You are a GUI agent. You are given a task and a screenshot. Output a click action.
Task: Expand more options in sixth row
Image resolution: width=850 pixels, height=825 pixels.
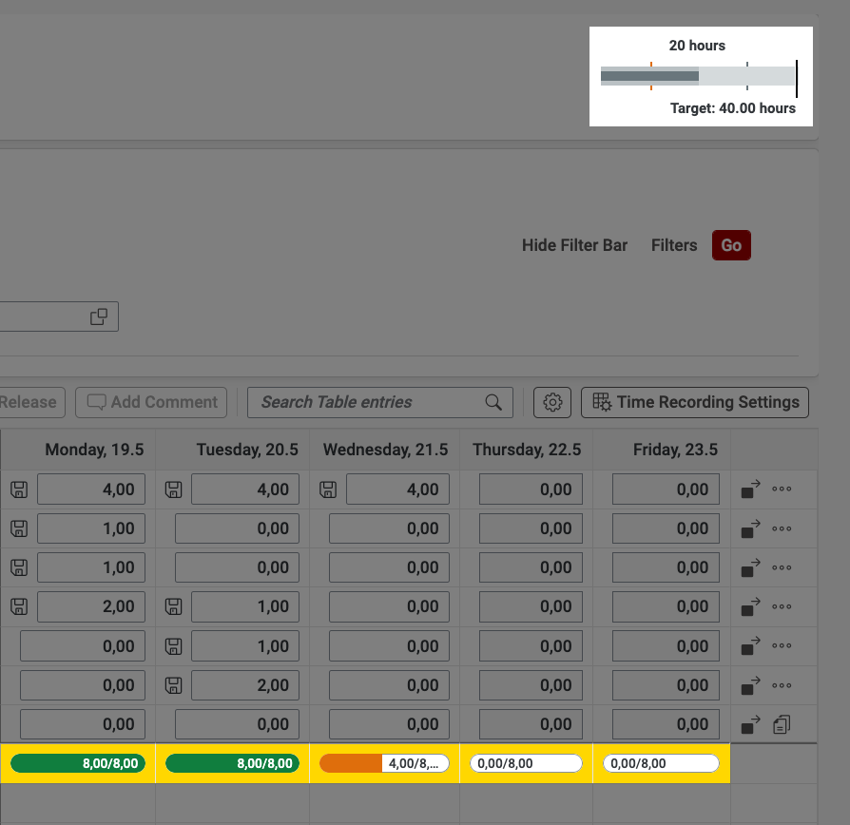[x=782, y=684]
